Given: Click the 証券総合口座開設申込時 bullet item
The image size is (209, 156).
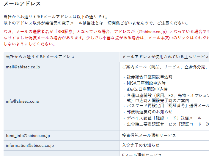Looking at the screenshot, I should click(150, 77).
